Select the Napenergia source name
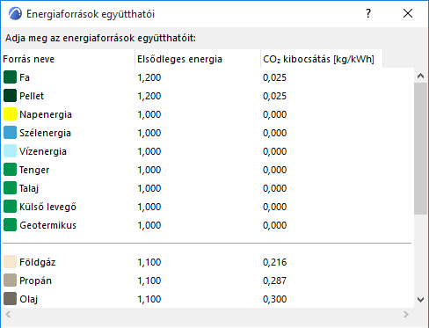This screenshot has height=328, width=429. [46, 114]
